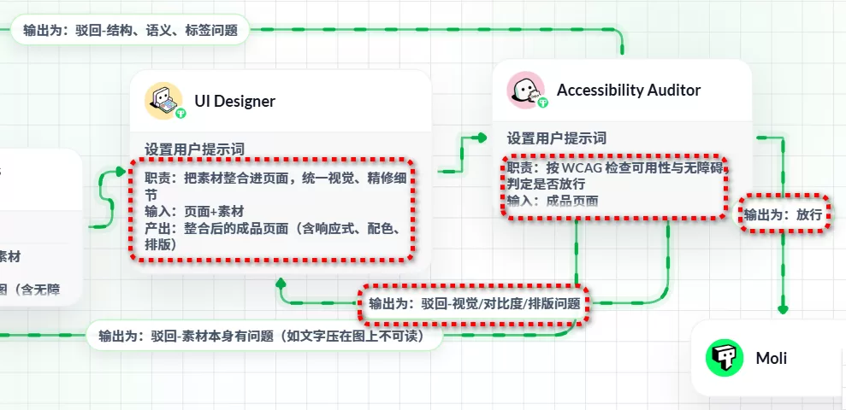Screen dimensions: 846x410
Task: Click the 职责：把素材整合进页面 line
Action: click(275, 184)
